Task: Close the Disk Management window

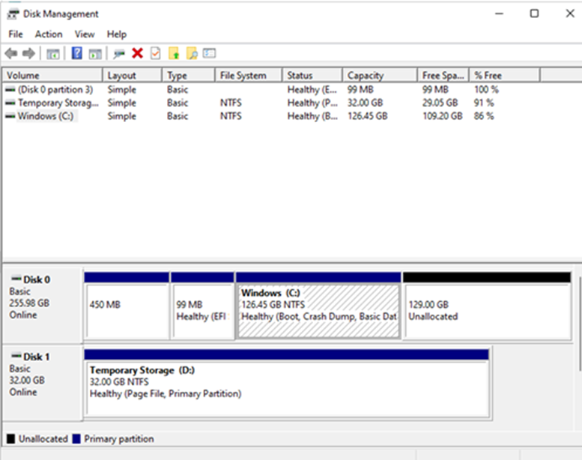Action: pos(570,13)
